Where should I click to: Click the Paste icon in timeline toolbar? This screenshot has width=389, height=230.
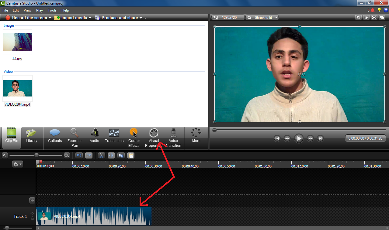coord(131,155)
